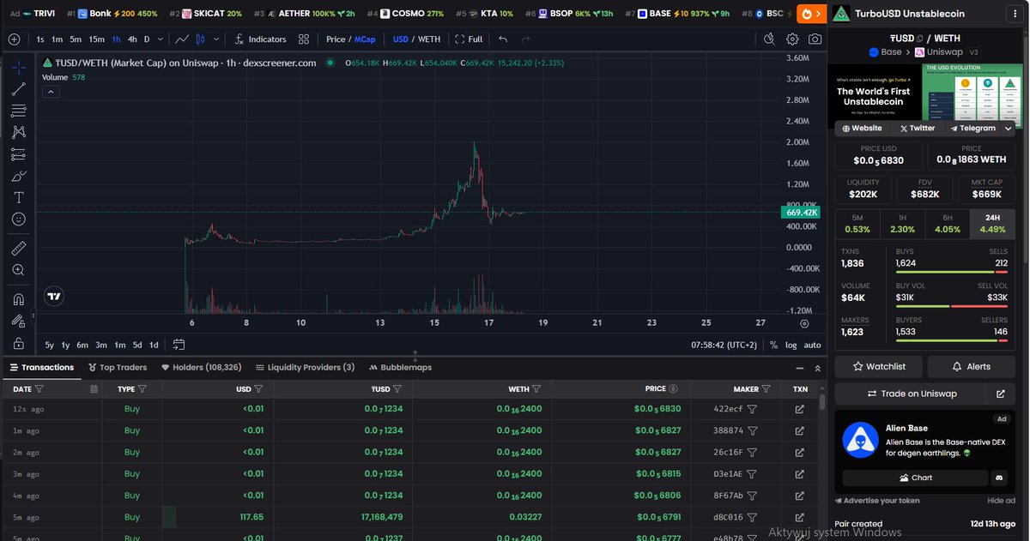Screen dimensions: 1030x541
Task: Open the Indicators dialog
Action: point(261,39)
